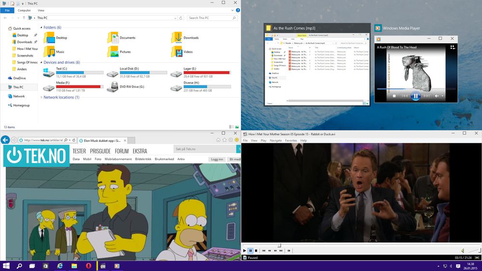The width and height of the screenshot is (482, 271).
Task: Open the Navigate menu in video player
Action: tap(275, 141)
